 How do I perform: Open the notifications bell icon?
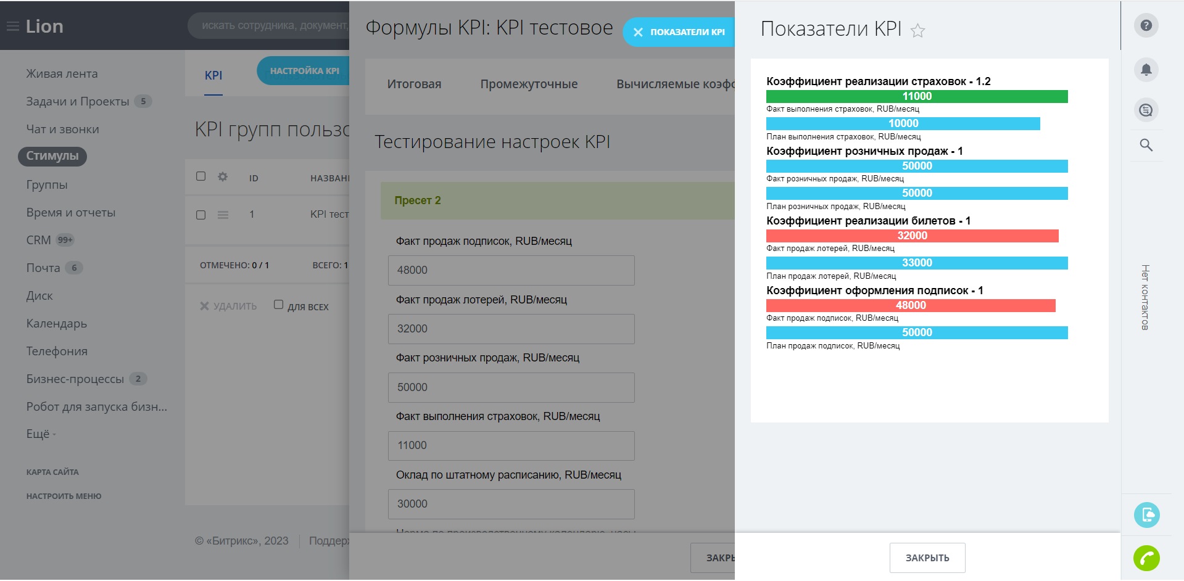[x=1146, y=69]
